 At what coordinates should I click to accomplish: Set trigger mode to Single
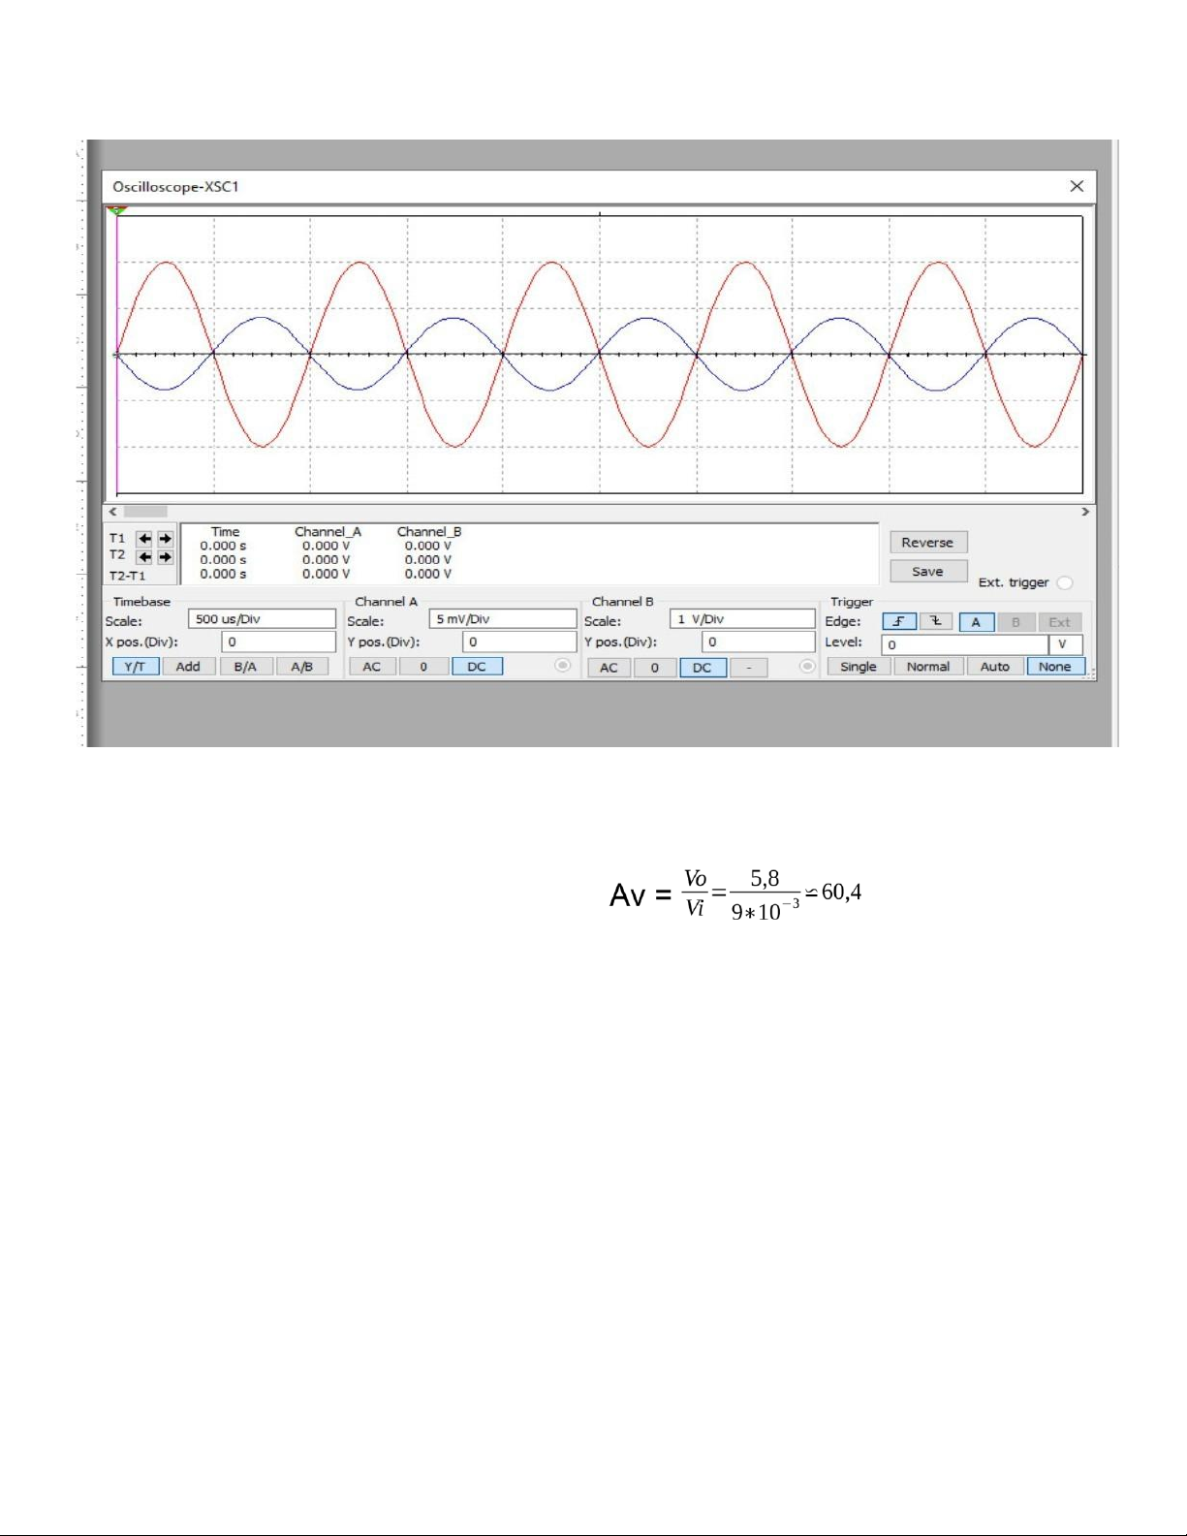click(x=859, y=667)
